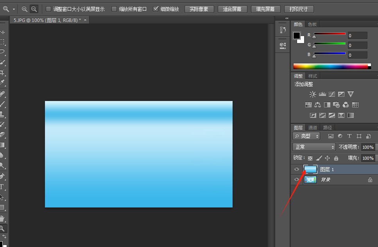
Task: Toggle shape layer filter icon
Action: coord(359,136)
